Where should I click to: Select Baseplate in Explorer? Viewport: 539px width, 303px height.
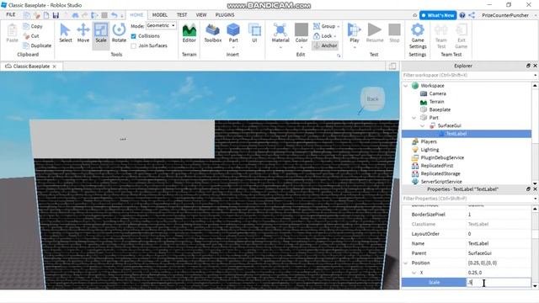440,109
